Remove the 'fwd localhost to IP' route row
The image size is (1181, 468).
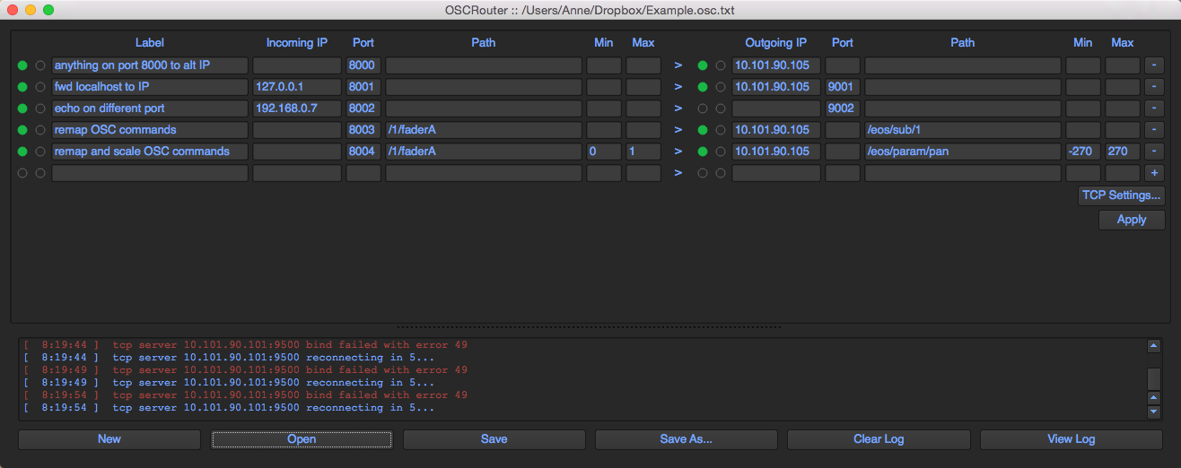pos(1153,87)
